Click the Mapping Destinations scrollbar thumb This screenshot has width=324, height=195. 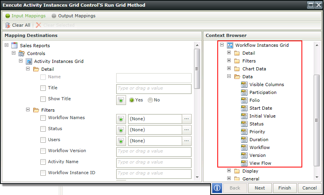(197, 69)
